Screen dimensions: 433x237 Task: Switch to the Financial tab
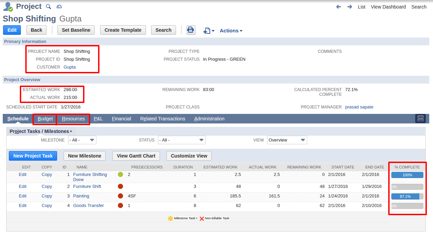pyautogui.click(x=121, y=119)
